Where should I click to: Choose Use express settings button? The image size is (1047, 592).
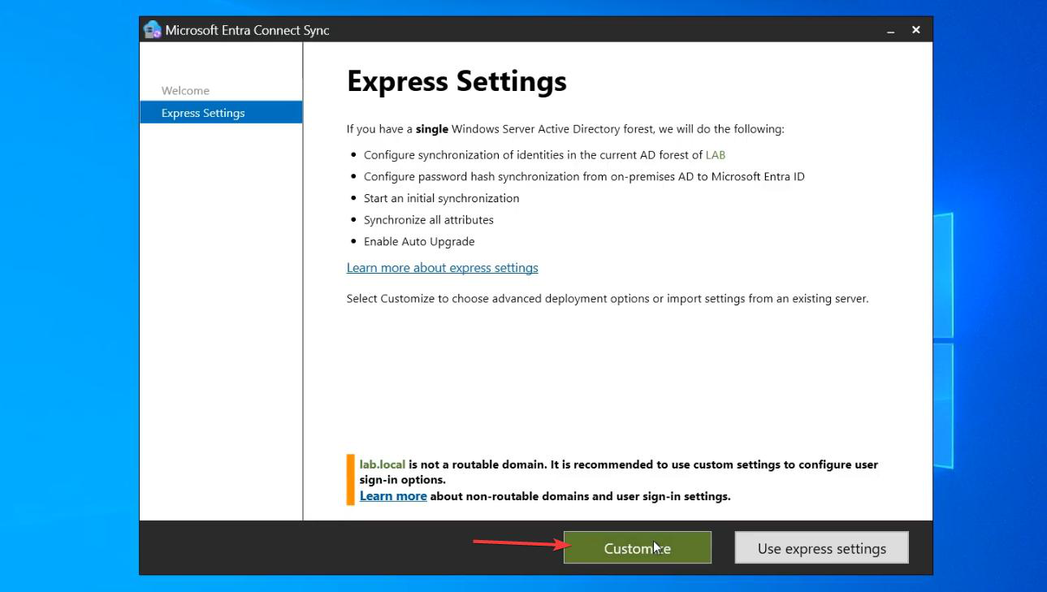point(822,548)
